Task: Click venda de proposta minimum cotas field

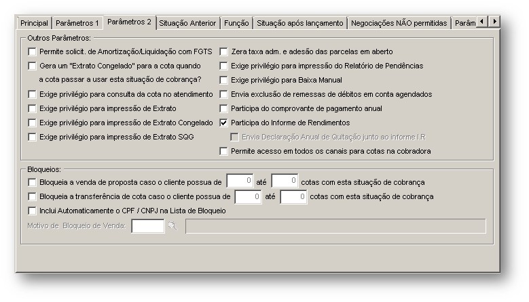Action: point(240,181)
